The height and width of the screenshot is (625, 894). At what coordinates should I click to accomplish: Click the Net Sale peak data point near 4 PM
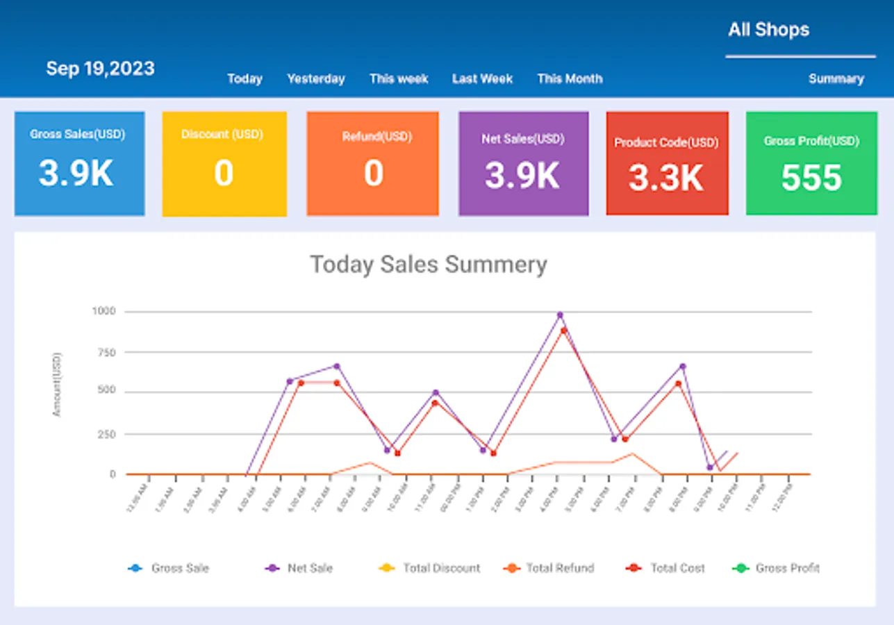(x=560, y=314)
